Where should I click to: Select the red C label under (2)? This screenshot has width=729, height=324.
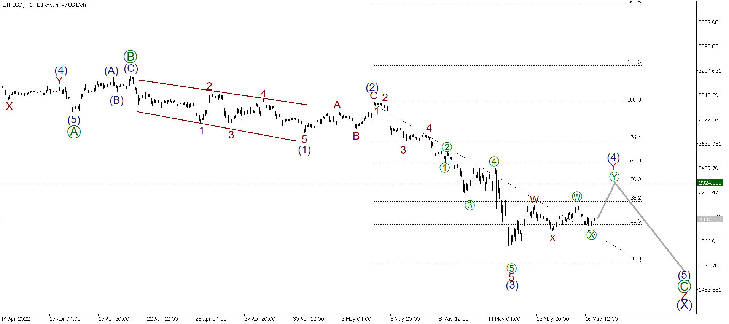point(374,96)
